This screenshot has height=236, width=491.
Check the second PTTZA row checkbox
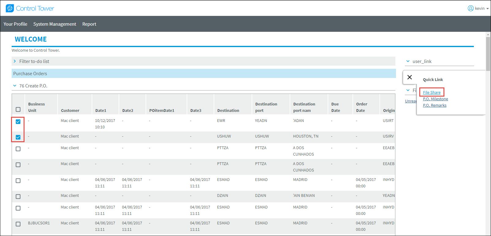pos(18,165)
